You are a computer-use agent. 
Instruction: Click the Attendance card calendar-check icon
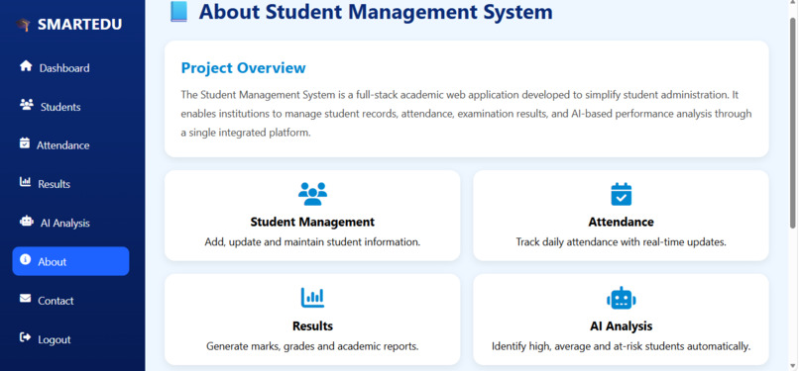coord(621,194)
